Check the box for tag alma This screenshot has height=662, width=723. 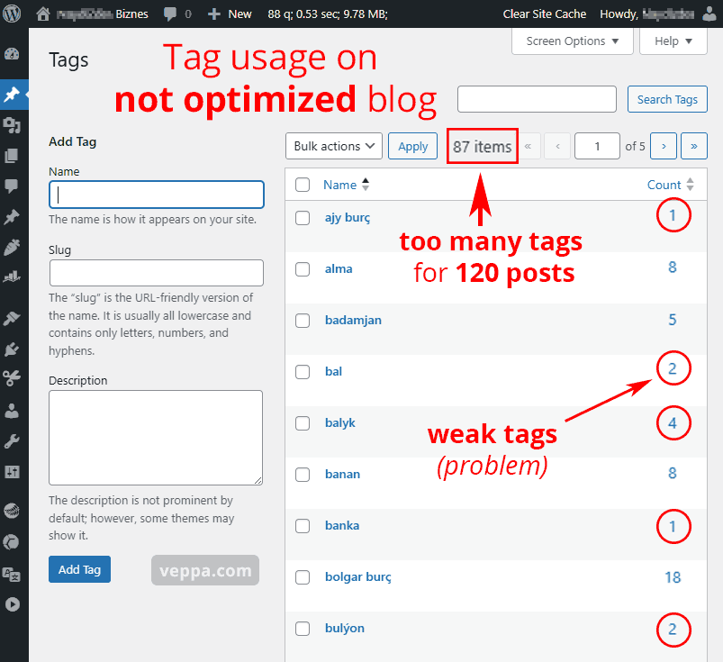point(303,269)
